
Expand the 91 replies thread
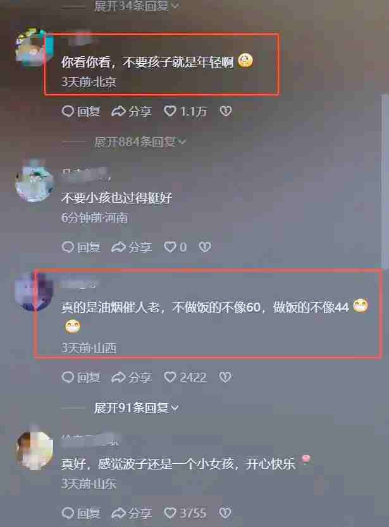click(x=136, y=408)
